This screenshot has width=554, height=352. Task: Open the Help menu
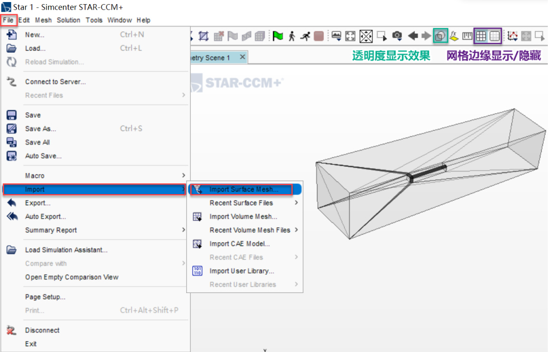tap(144, 20)
